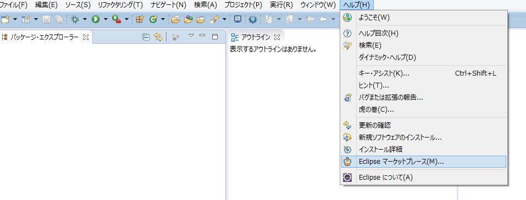Open the Edit (編集) menu
The height and width of the screenshot is (200, 526).
click(46, 5)
